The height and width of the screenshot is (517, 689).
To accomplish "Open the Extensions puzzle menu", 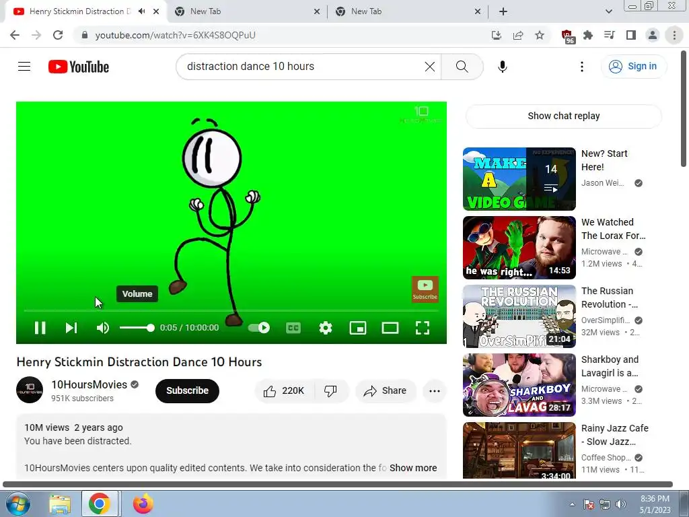I will (x=588, y=35).
